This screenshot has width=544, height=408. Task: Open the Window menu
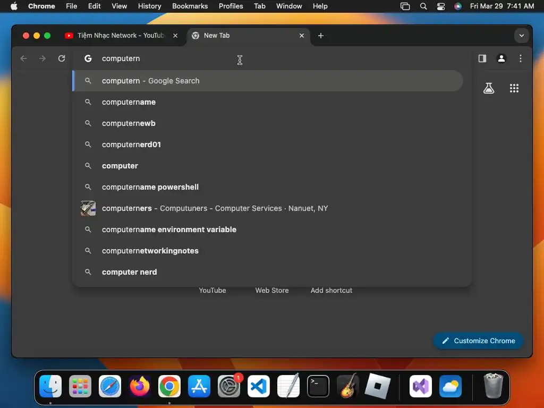coord(289,6)
